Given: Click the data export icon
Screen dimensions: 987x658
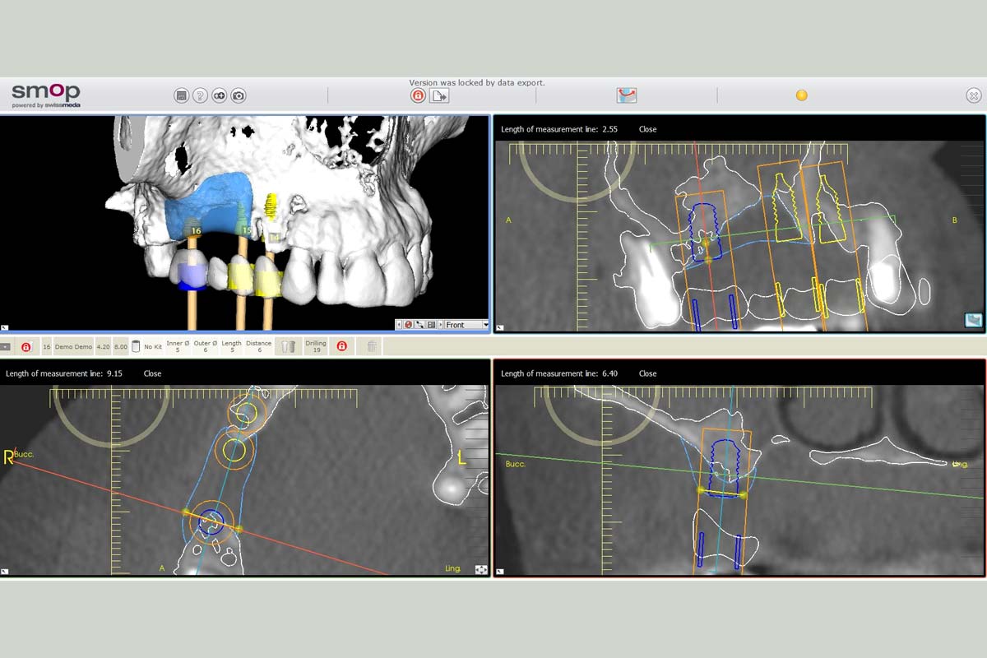Looking at the screenshot, I should coord(439,96).
